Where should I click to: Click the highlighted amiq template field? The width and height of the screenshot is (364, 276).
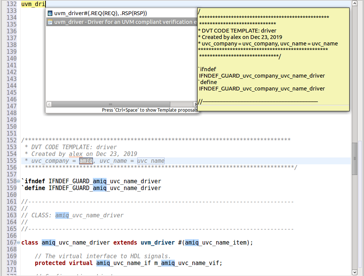(86, 161)
